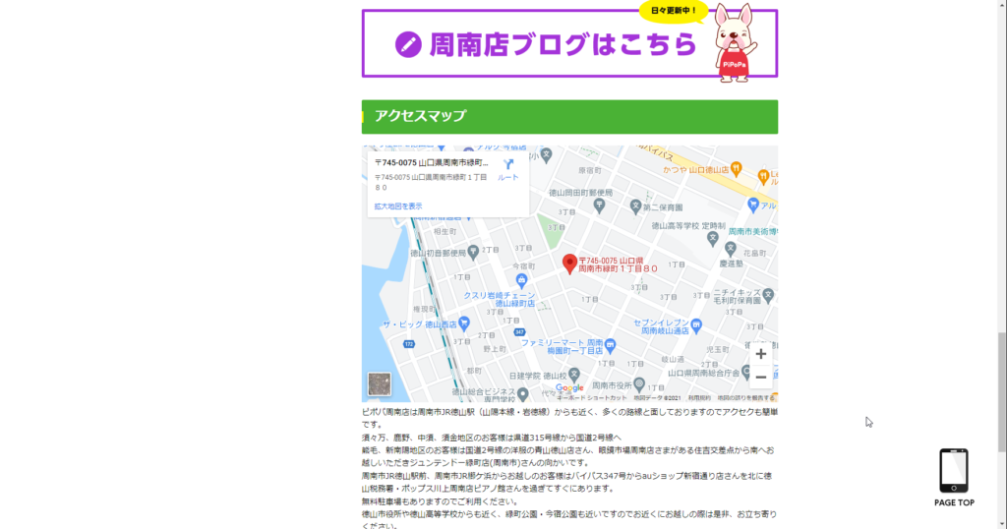Open the 周南店ブログはこちら banner

click(569, 43)
